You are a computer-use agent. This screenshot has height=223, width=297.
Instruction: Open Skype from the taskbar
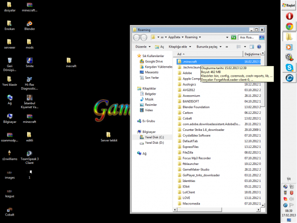(x=289, y=68)
